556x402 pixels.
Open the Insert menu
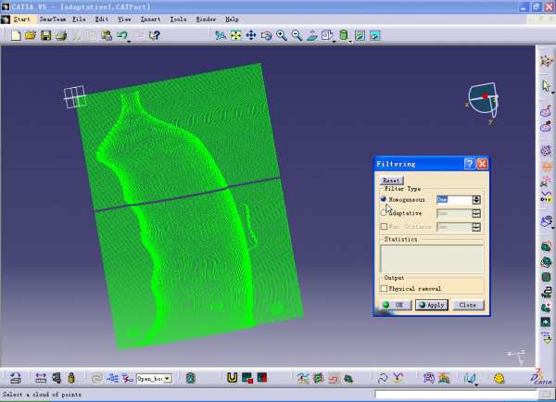pyautogui.click(x=150, y=19)
